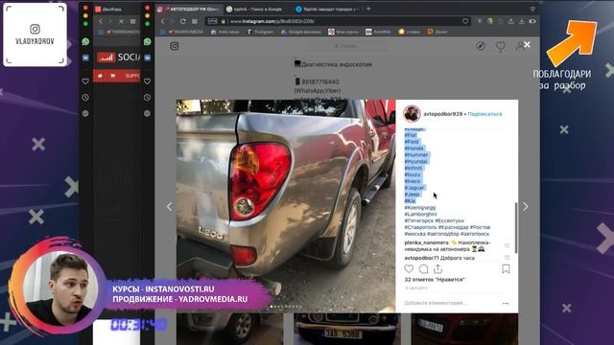This screenshot has width=614, height=345.
Task: Open the avtopodbor929 username link
Action: click(443, 114)
